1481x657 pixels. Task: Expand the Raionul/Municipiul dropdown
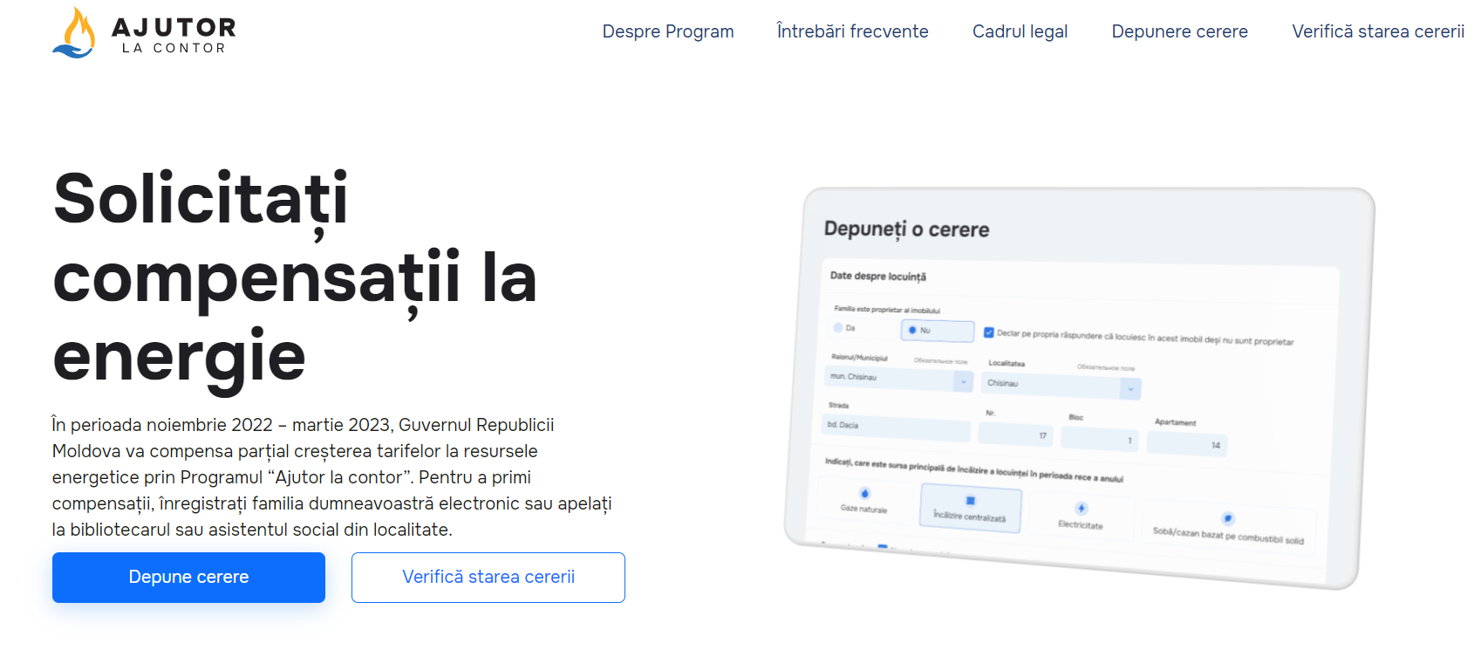coord(963,381)
